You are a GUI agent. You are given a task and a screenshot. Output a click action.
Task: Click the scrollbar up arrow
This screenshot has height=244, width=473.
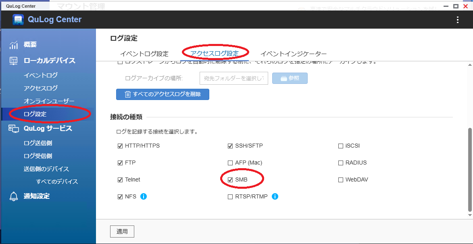tap(470, 65)
